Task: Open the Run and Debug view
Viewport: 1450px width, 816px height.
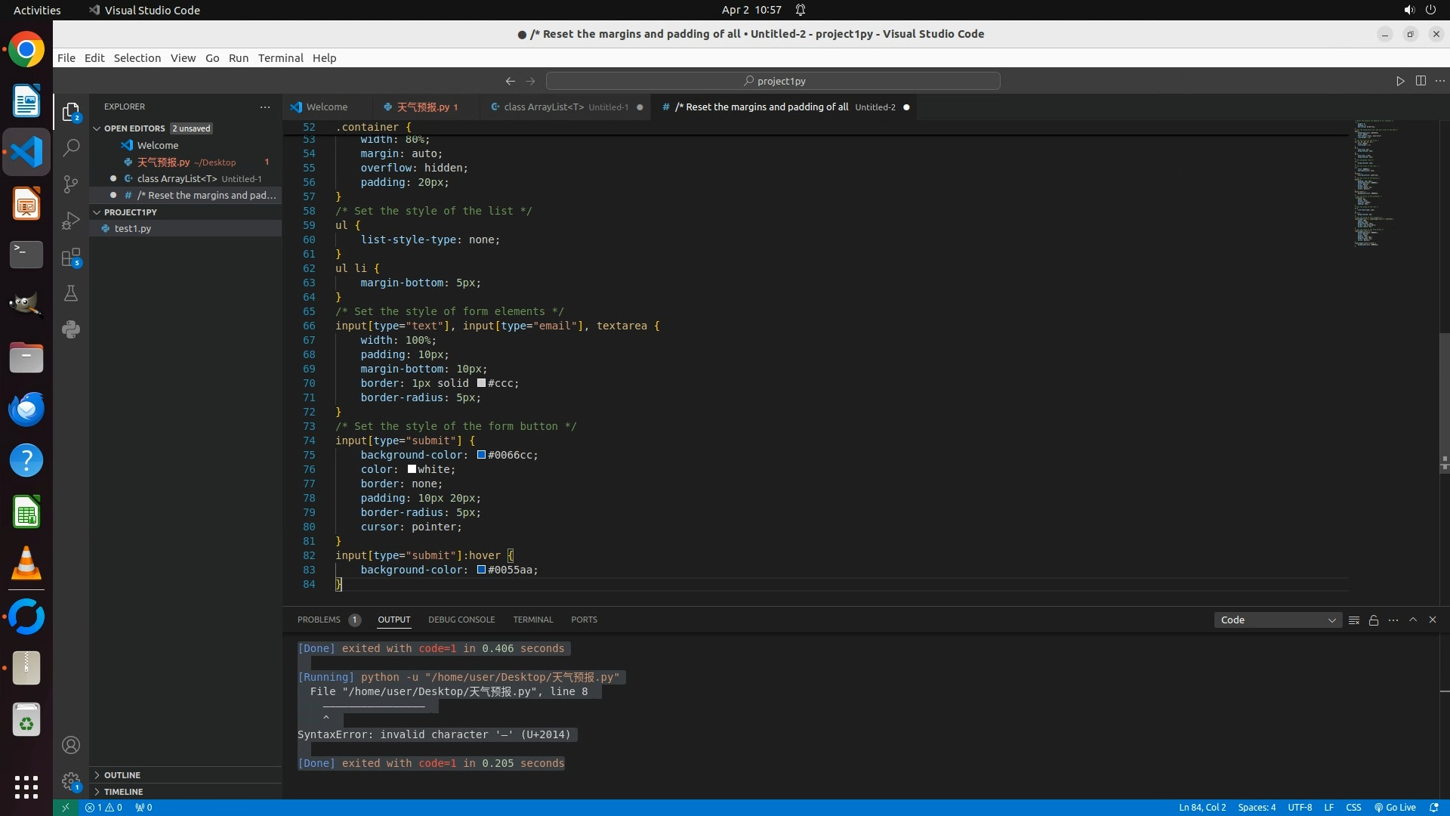Action: pyautogui.click(x=71, y=221)
